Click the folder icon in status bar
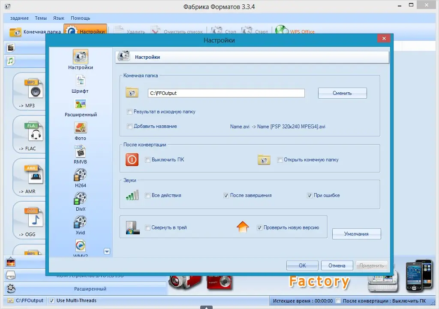The image size is (439, 309). [x=10, y=300]
